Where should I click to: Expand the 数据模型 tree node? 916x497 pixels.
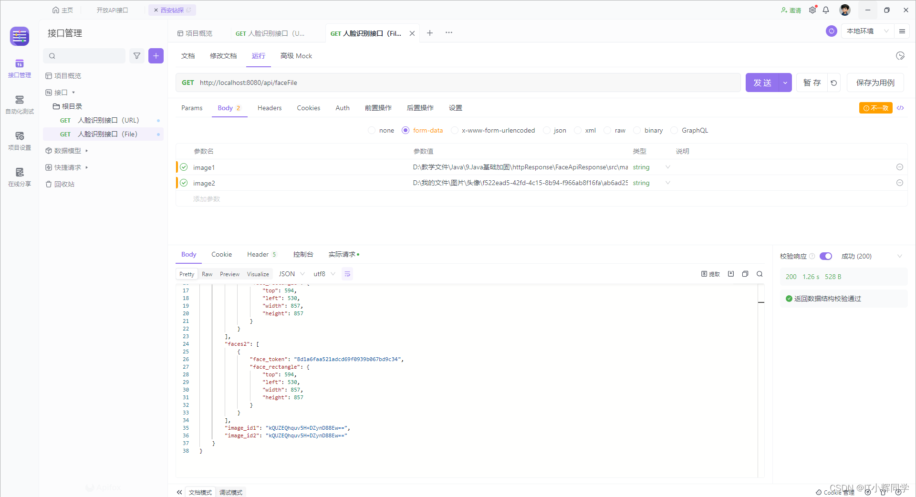[x=86, y=151]
